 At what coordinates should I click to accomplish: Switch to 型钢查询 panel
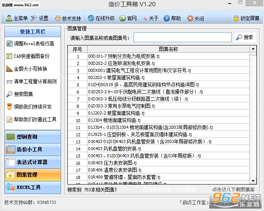(x=33, y=137)
